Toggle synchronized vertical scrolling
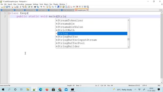This screenshot has width=163, height=92. click(x=47, y=7)
